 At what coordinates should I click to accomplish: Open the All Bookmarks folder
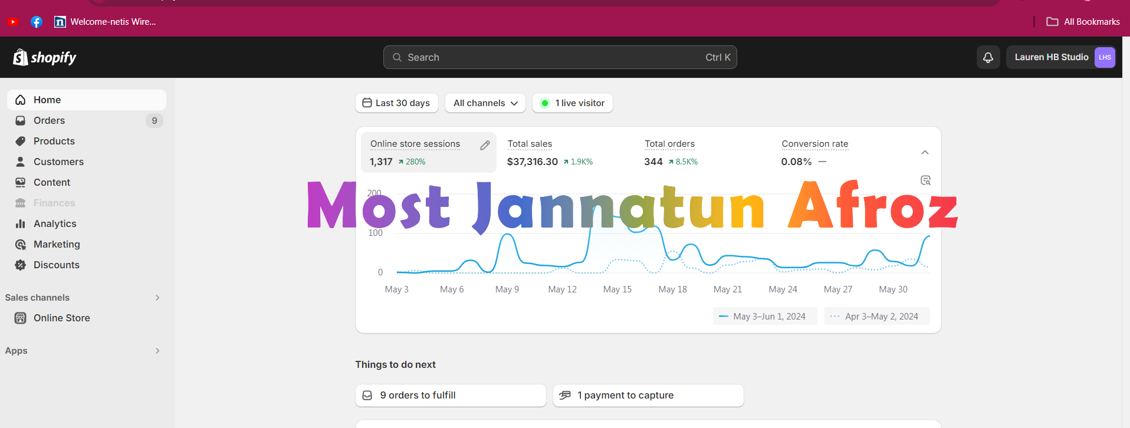[1083, 22]
